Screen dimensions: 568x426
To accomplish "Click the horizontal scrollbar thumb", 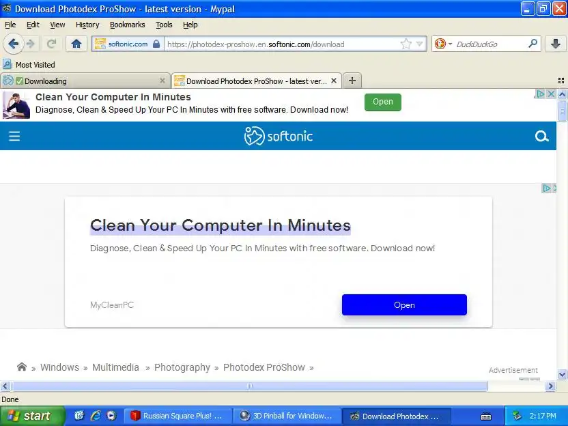I will (250, 386).
